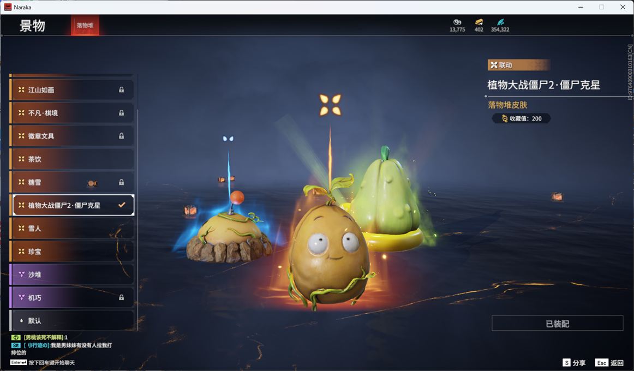This screenshot has height=371, width=634.
Task: Click the gold emblem icon on 雪人 row
Action: [x=21, y=229]
